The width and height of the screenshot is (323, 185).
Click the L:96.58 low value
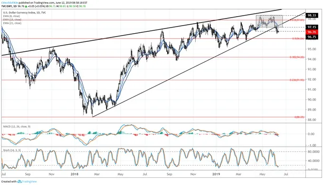click(x=71, y=6)
